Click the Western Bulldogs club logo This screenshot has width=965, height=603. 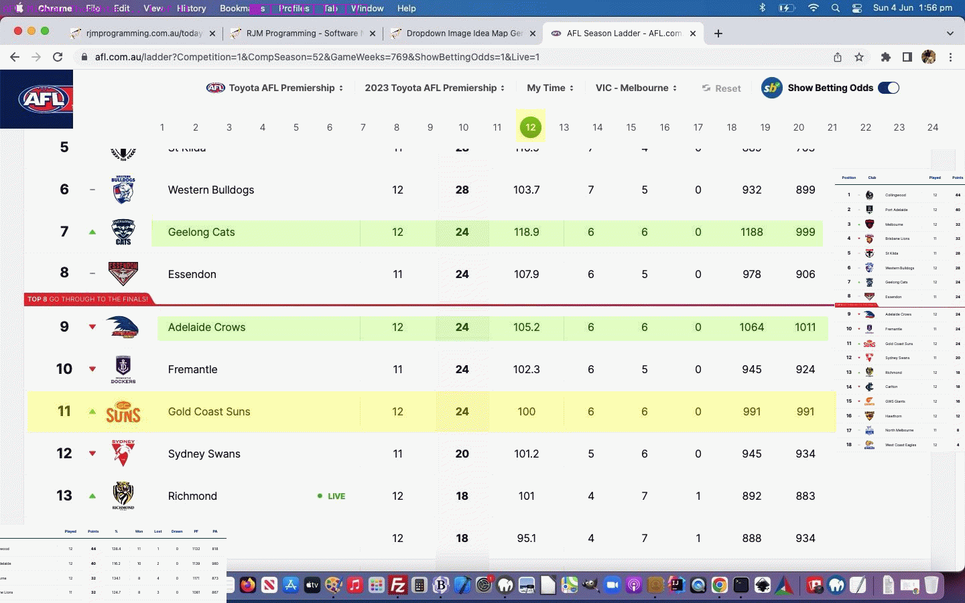tap(123, 190)
